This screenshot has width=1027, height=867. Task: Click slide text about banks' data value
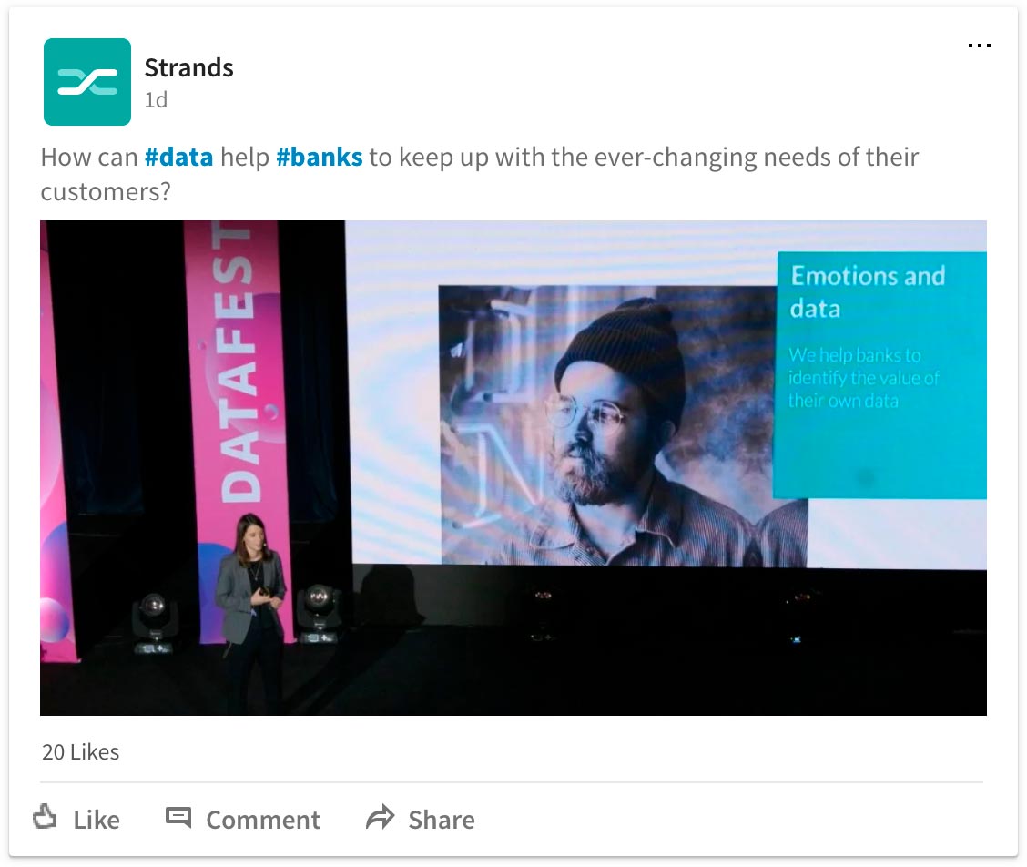point(863,377)
